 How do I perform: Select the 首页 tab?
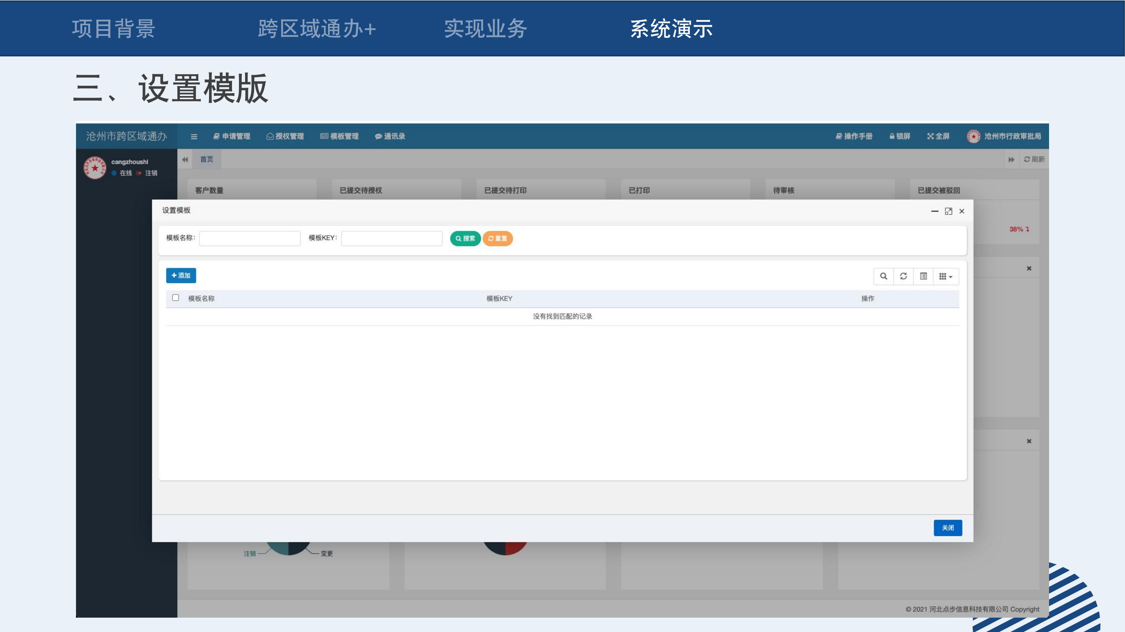pyautogui.click(x=207, y=159)
